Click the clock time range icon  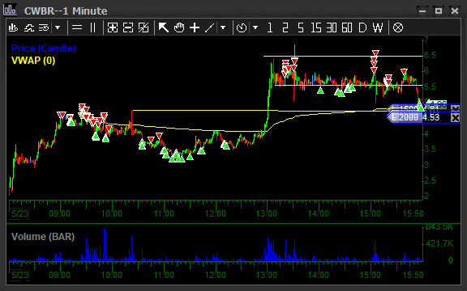point(242,28)
